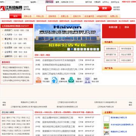Open the 政府部门 category
The image size is (136, 136).
[8, 30]
